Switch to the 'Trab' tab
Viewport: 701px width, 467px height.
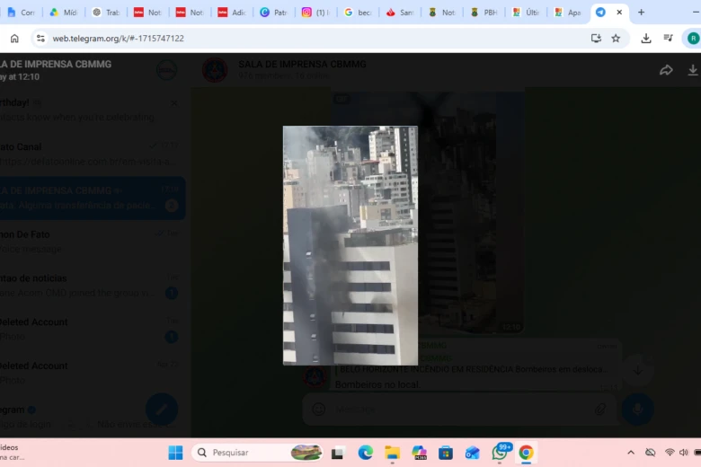(x=105, y=13)
